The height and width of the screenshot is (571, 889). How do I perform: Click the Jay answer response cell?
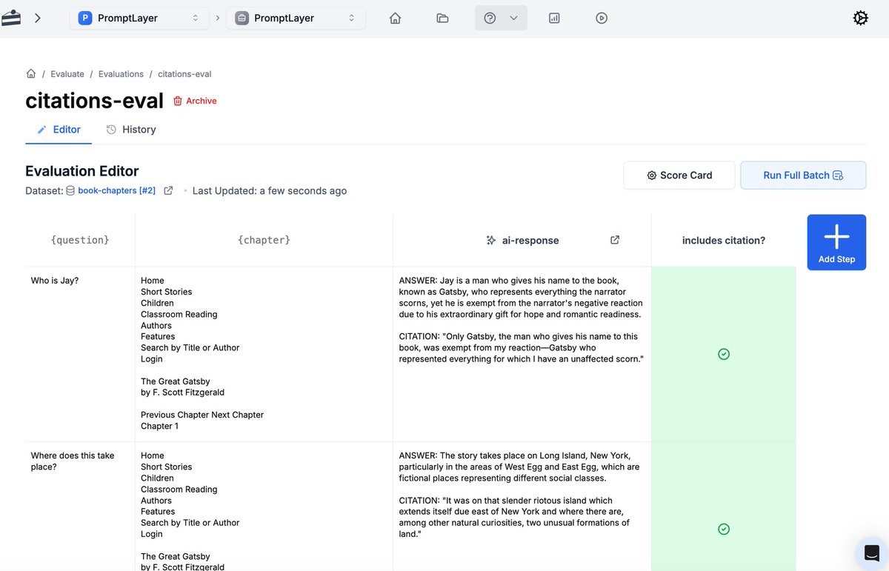point(522,354)
